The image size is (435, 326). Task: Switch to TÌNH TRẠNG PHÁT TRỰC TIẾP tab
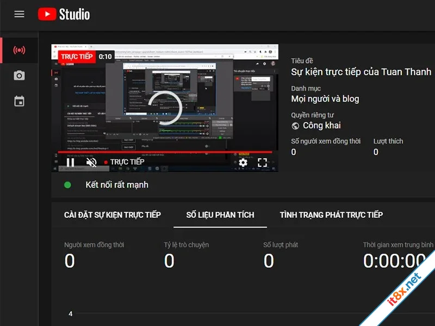331,215
